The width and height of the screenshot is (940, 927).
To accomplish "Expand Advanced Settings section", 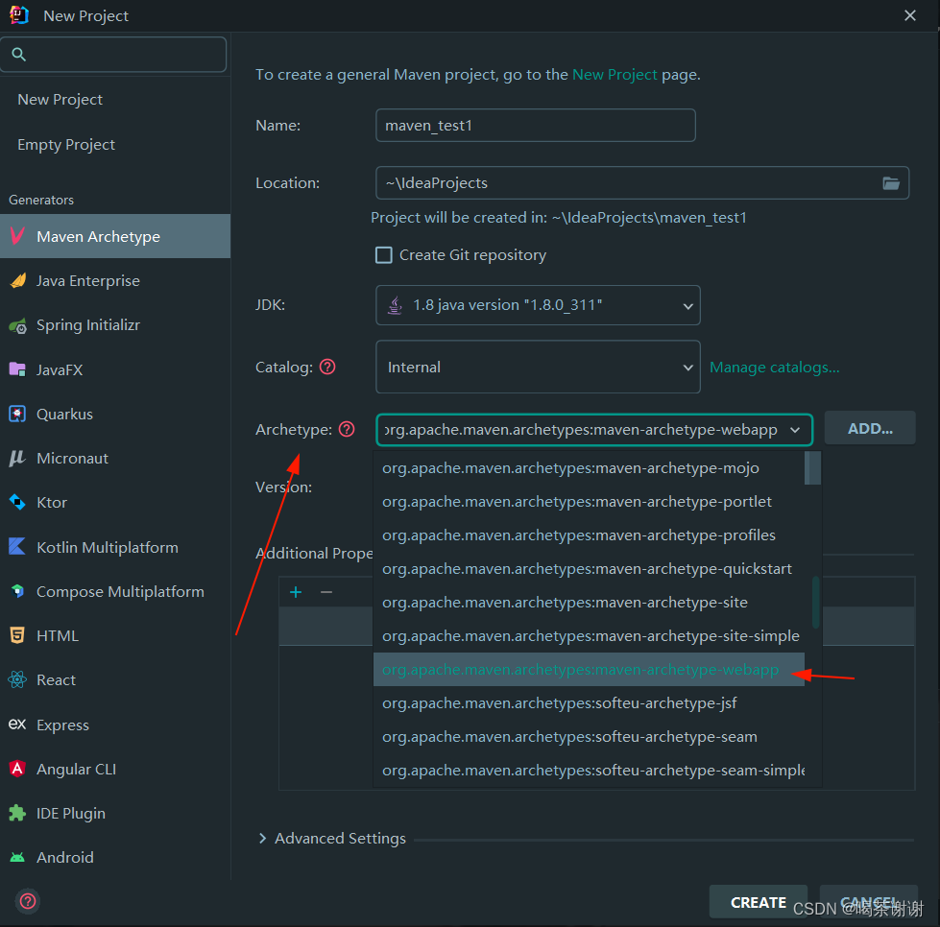I will 262,838.
